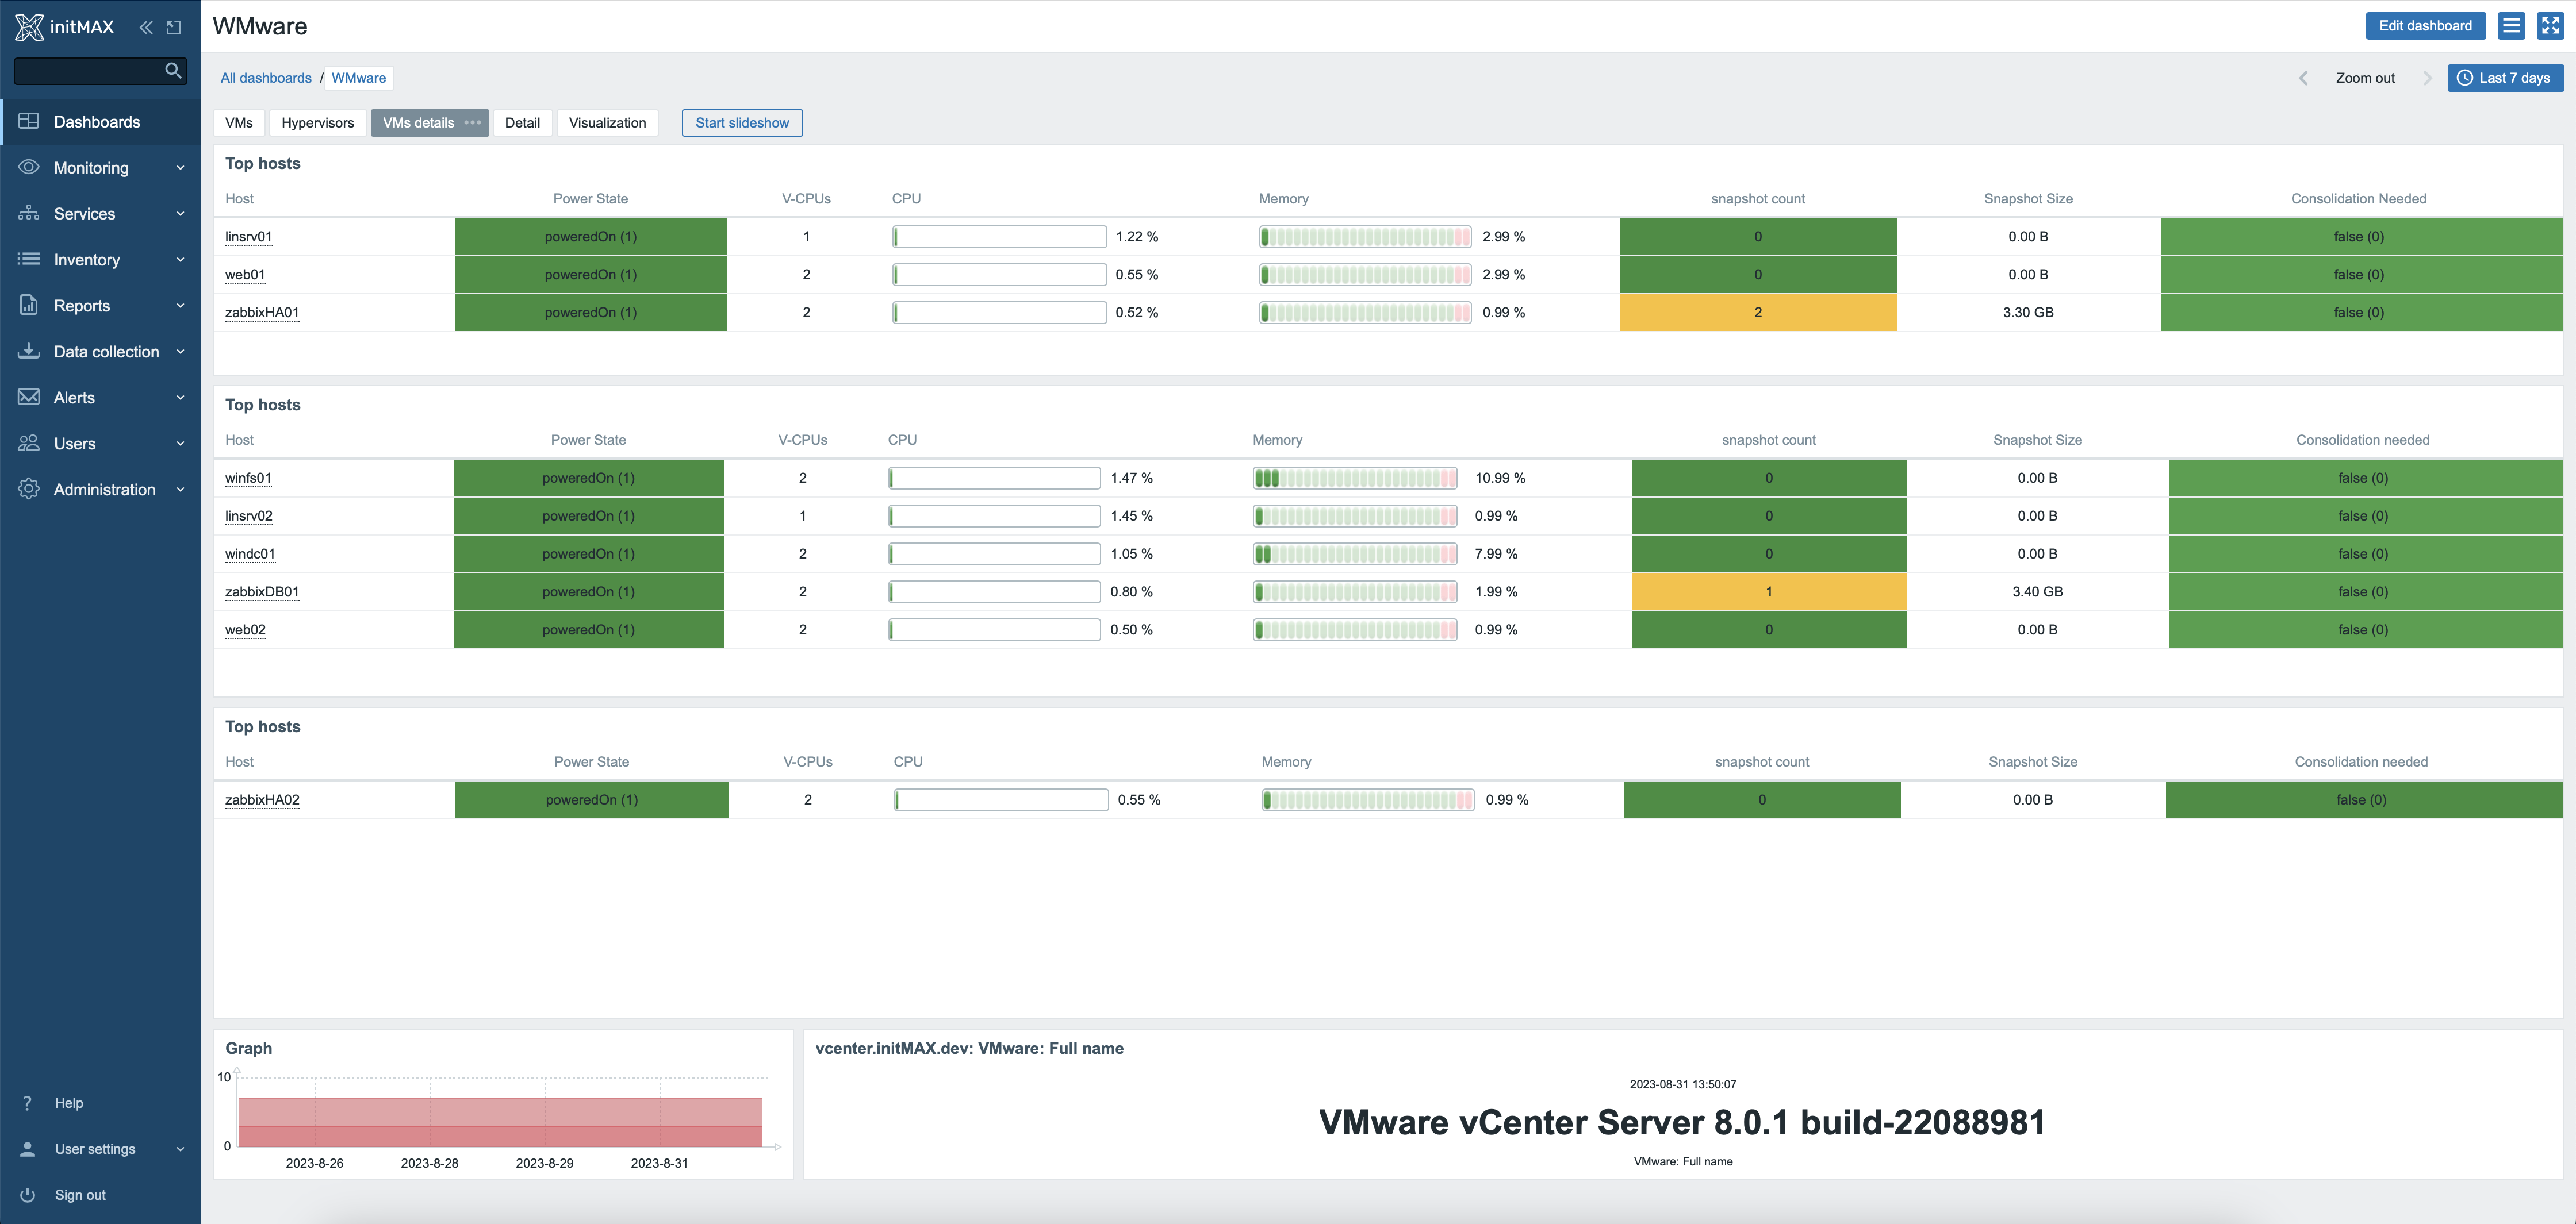Click winfs01 memory usage bar
Image resolution: width=2576 pixels, height=1224 pixels.
pyautogui.click(x=1355, y=479)
